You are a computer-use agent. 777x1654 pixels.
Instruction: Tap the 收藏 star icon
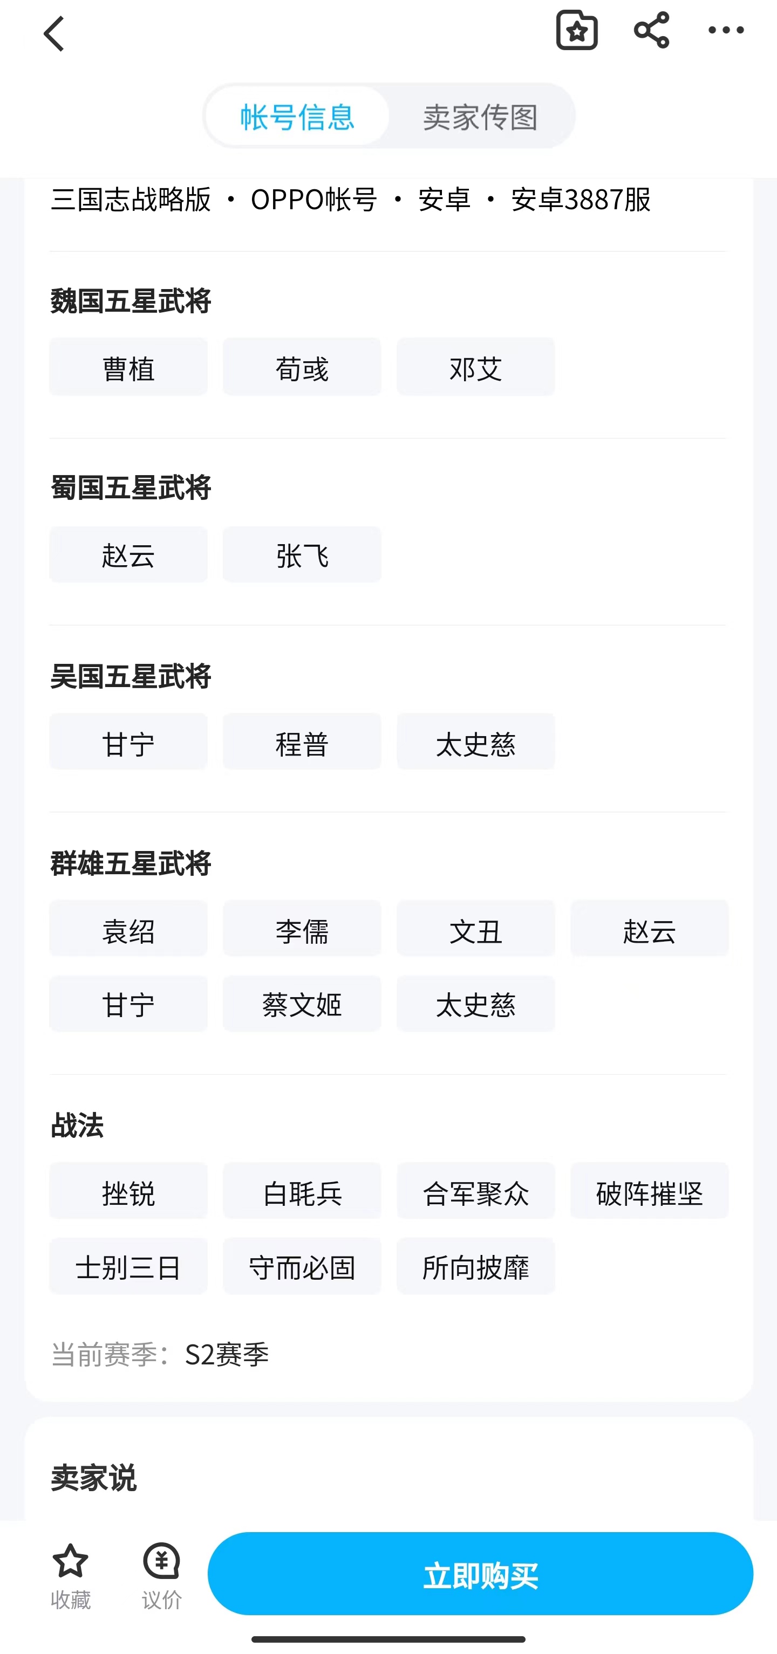point(71,1562)
